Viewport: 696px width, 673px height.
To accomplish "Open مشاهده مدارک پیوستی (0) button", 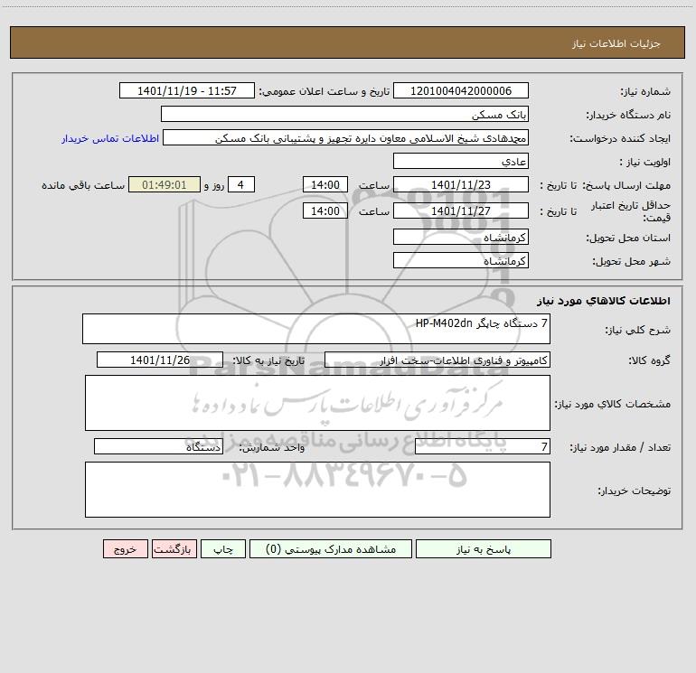I will pos(331,548).
